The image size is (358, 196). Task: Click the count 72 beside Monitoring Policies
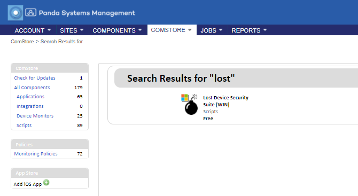[x=80, y=154]
